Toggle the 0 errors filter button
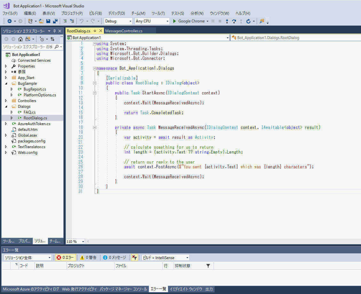This screenshot has height=294, width=361. pos(65,257)
